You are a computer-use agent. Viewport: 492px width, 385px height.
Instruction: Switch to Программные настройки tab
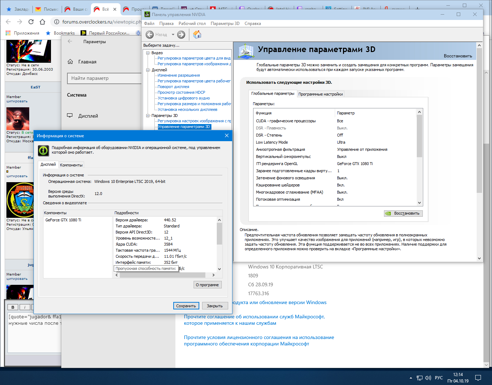coord(321,94)
